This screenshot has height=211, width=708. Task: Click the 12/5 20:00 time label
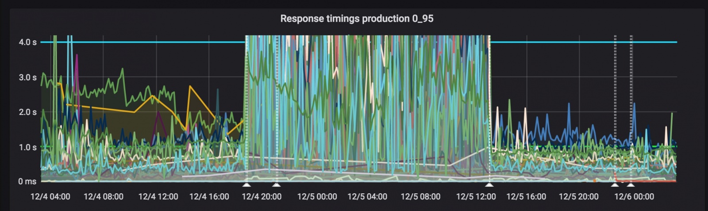[579, 196]
